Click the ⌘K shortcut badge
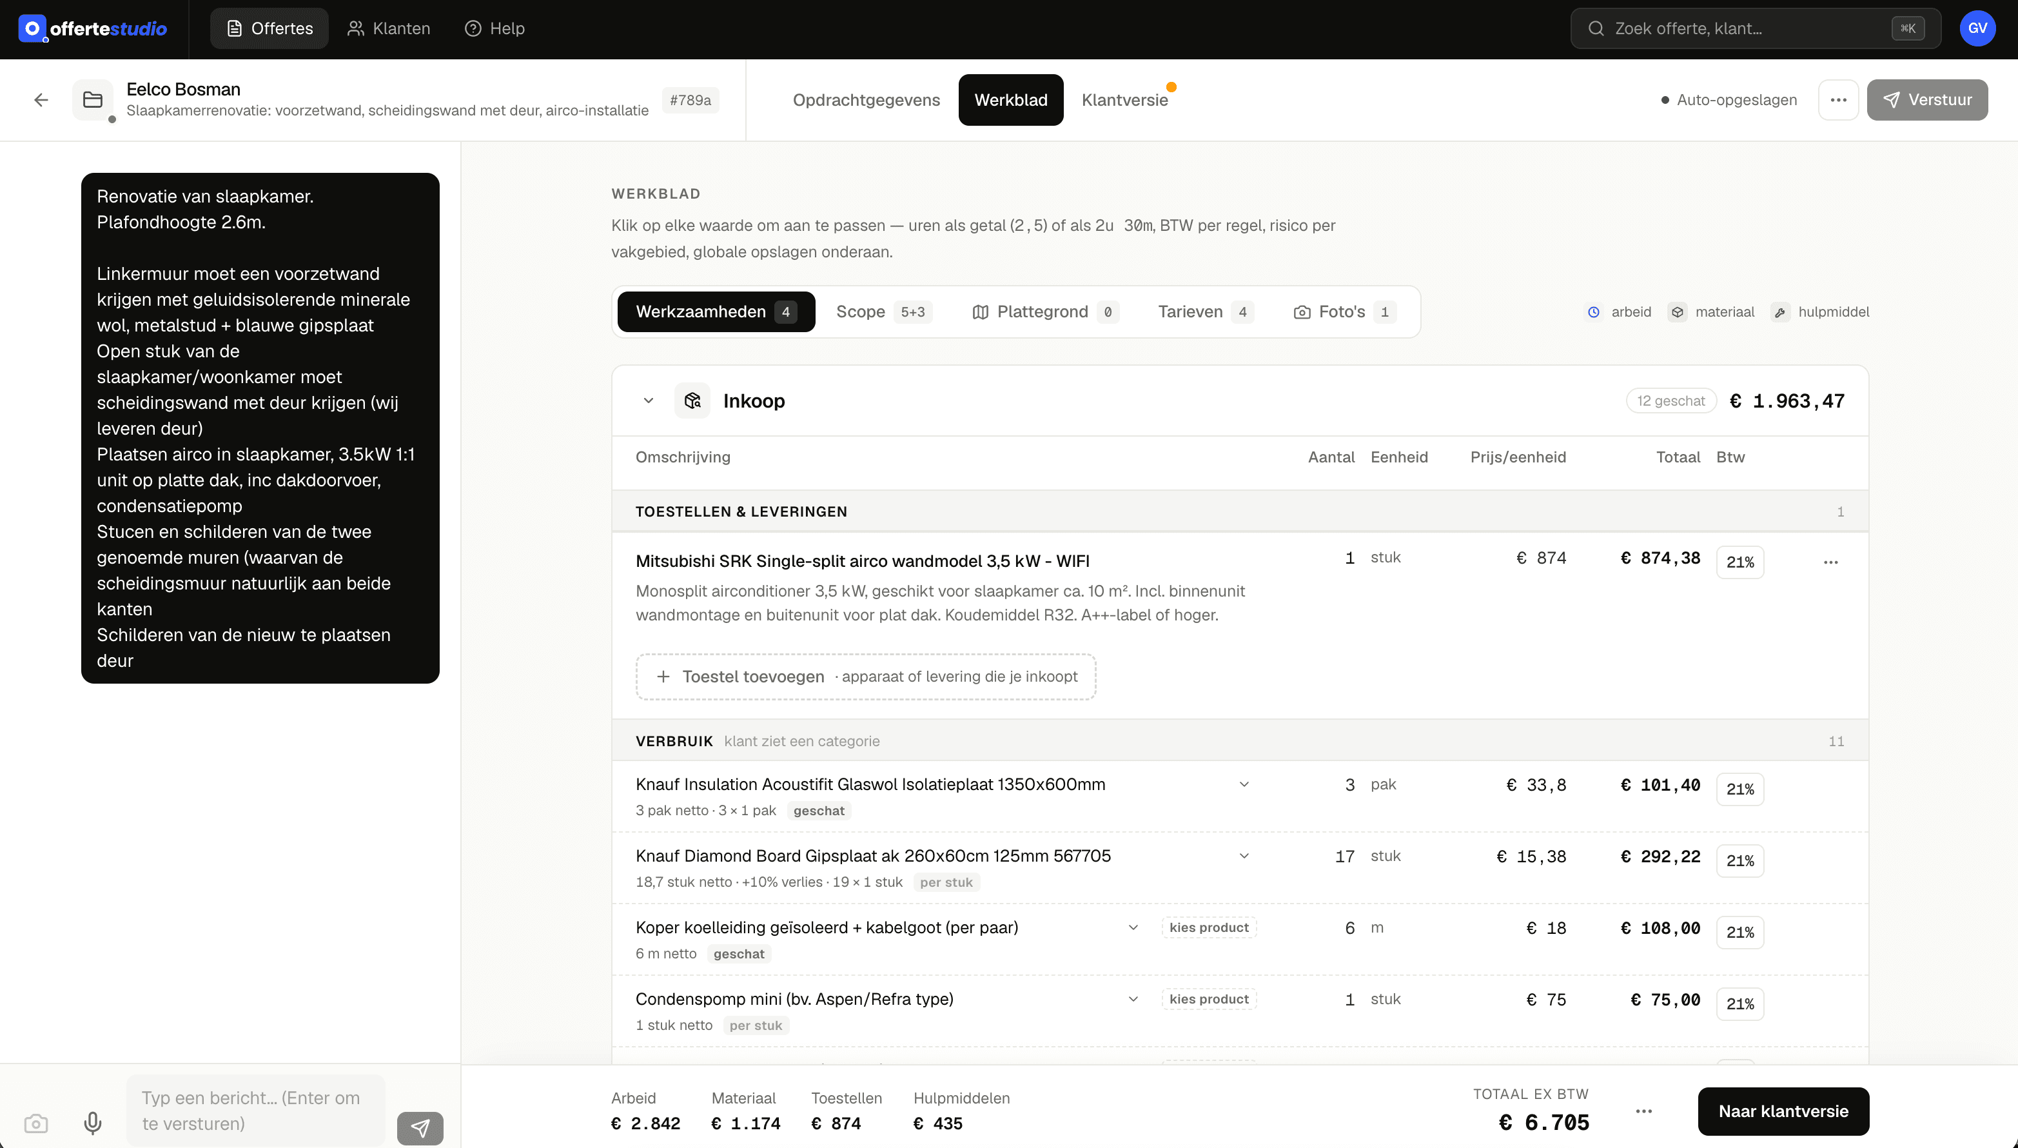Viewport: 2018px width, 1148px height. [x=1908, y=29]
